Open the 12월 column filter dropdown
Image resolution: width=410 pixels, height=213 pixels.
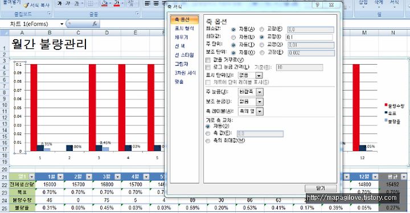pos(375,177)
